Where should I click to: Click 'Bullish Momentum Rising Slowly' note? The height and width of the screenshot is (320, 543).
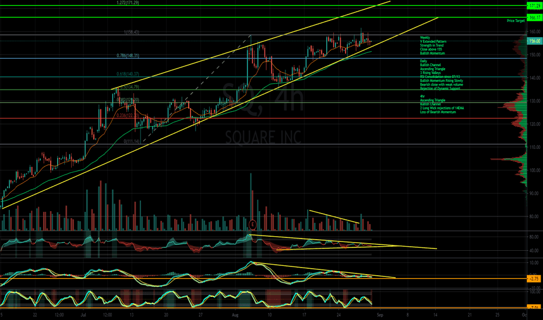coord(442,81)
